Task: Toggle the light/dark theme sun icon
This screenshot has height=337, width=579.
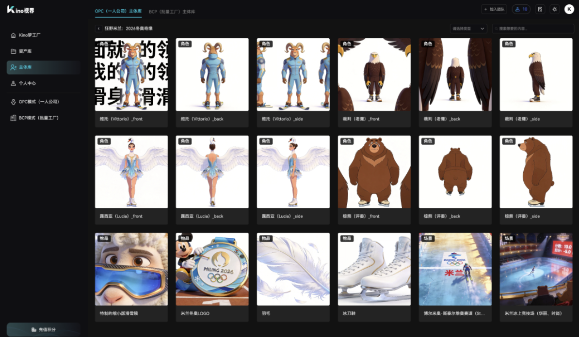Action: (x=555, y=9)
